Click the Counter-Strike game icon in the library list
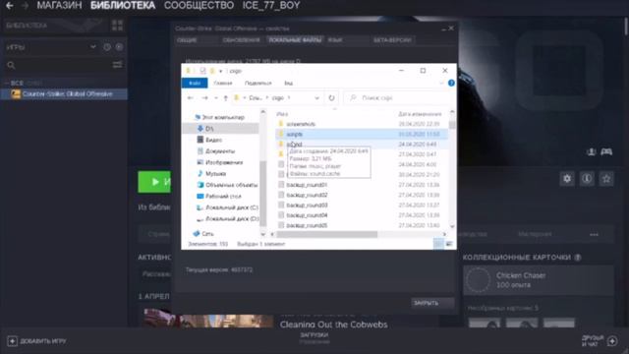 point(16,94)
